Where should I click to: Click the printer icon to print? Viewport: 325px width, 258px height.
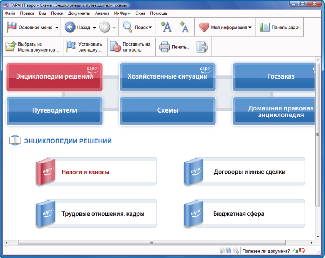tap(164, 47)
